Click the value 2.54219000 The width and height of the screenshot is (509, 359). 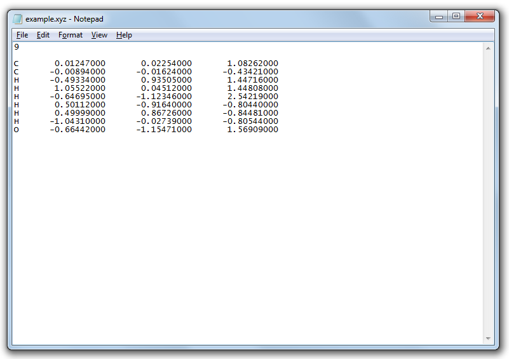pyautogui.click(x=252, y=97)
